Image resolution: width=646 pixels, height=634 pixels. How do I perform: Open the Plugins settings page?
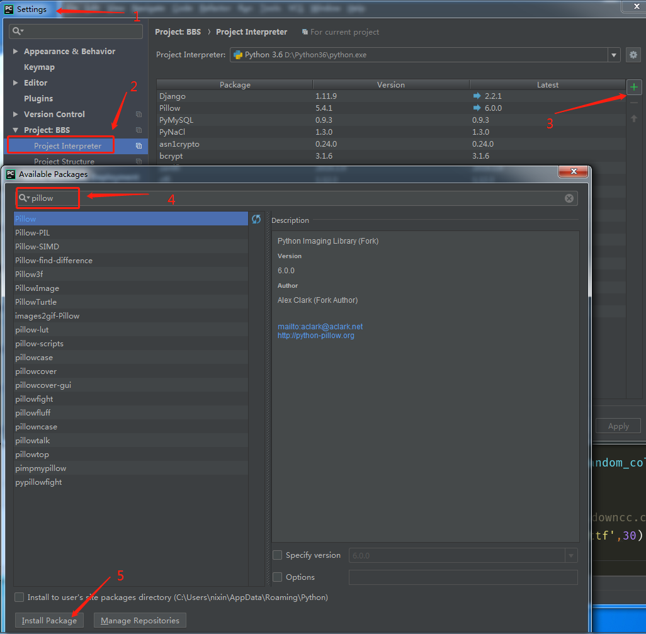pos(38,98)
